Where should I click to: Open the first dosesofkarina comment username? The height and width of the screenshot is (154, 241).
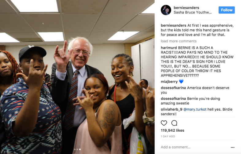click(173, 88)
